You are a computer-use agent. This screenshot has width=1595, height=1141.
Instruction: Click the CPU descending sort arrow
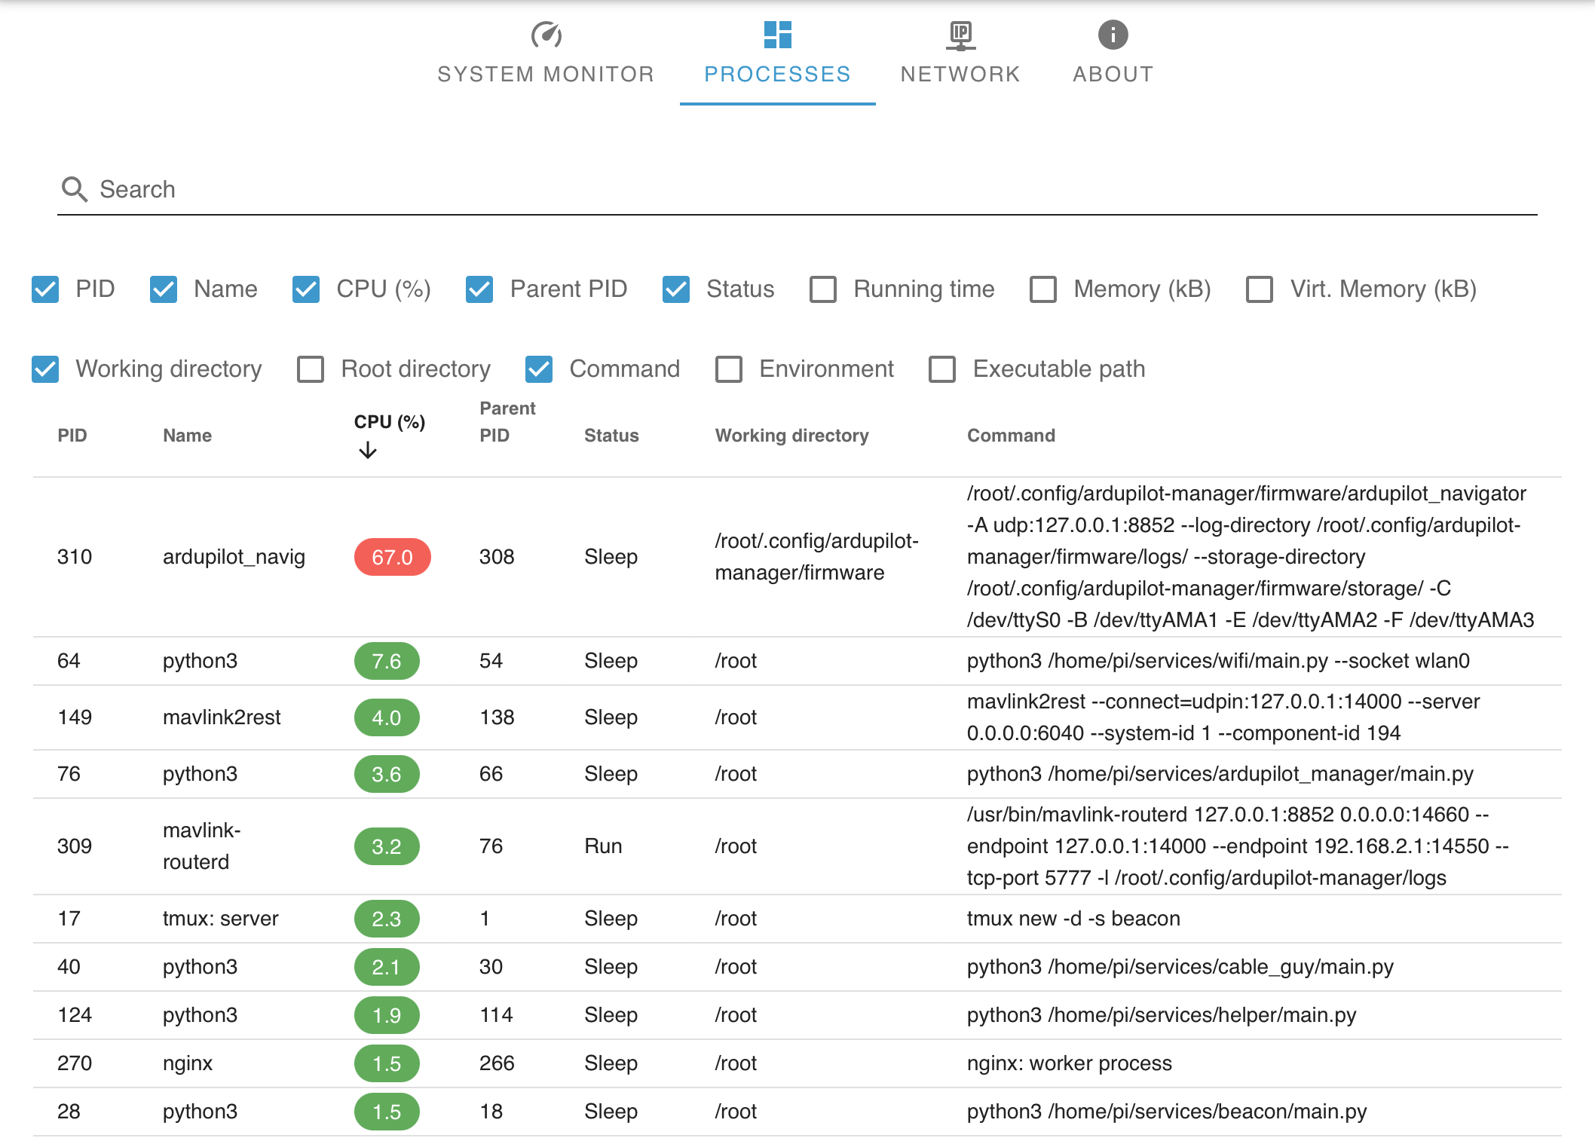point(368,450)
